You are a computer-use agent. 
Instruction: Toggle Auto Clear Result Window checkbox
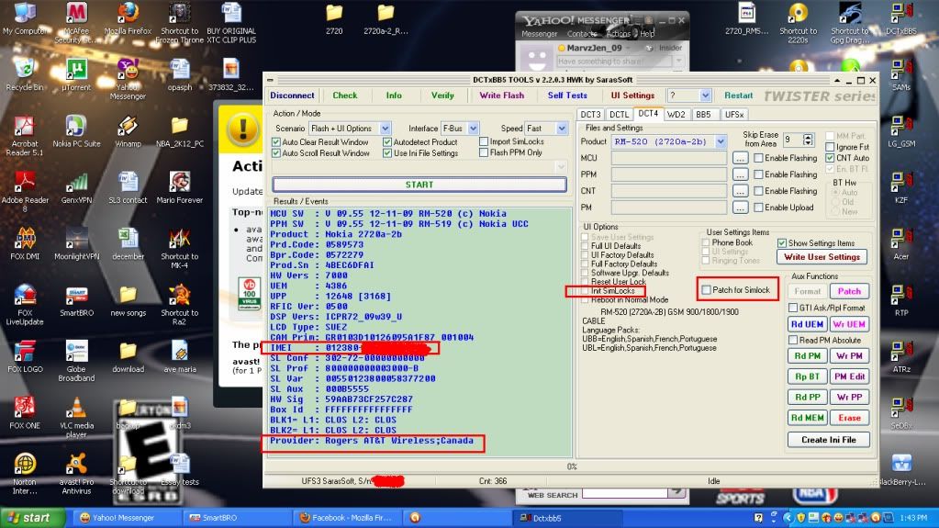point(276,142)
